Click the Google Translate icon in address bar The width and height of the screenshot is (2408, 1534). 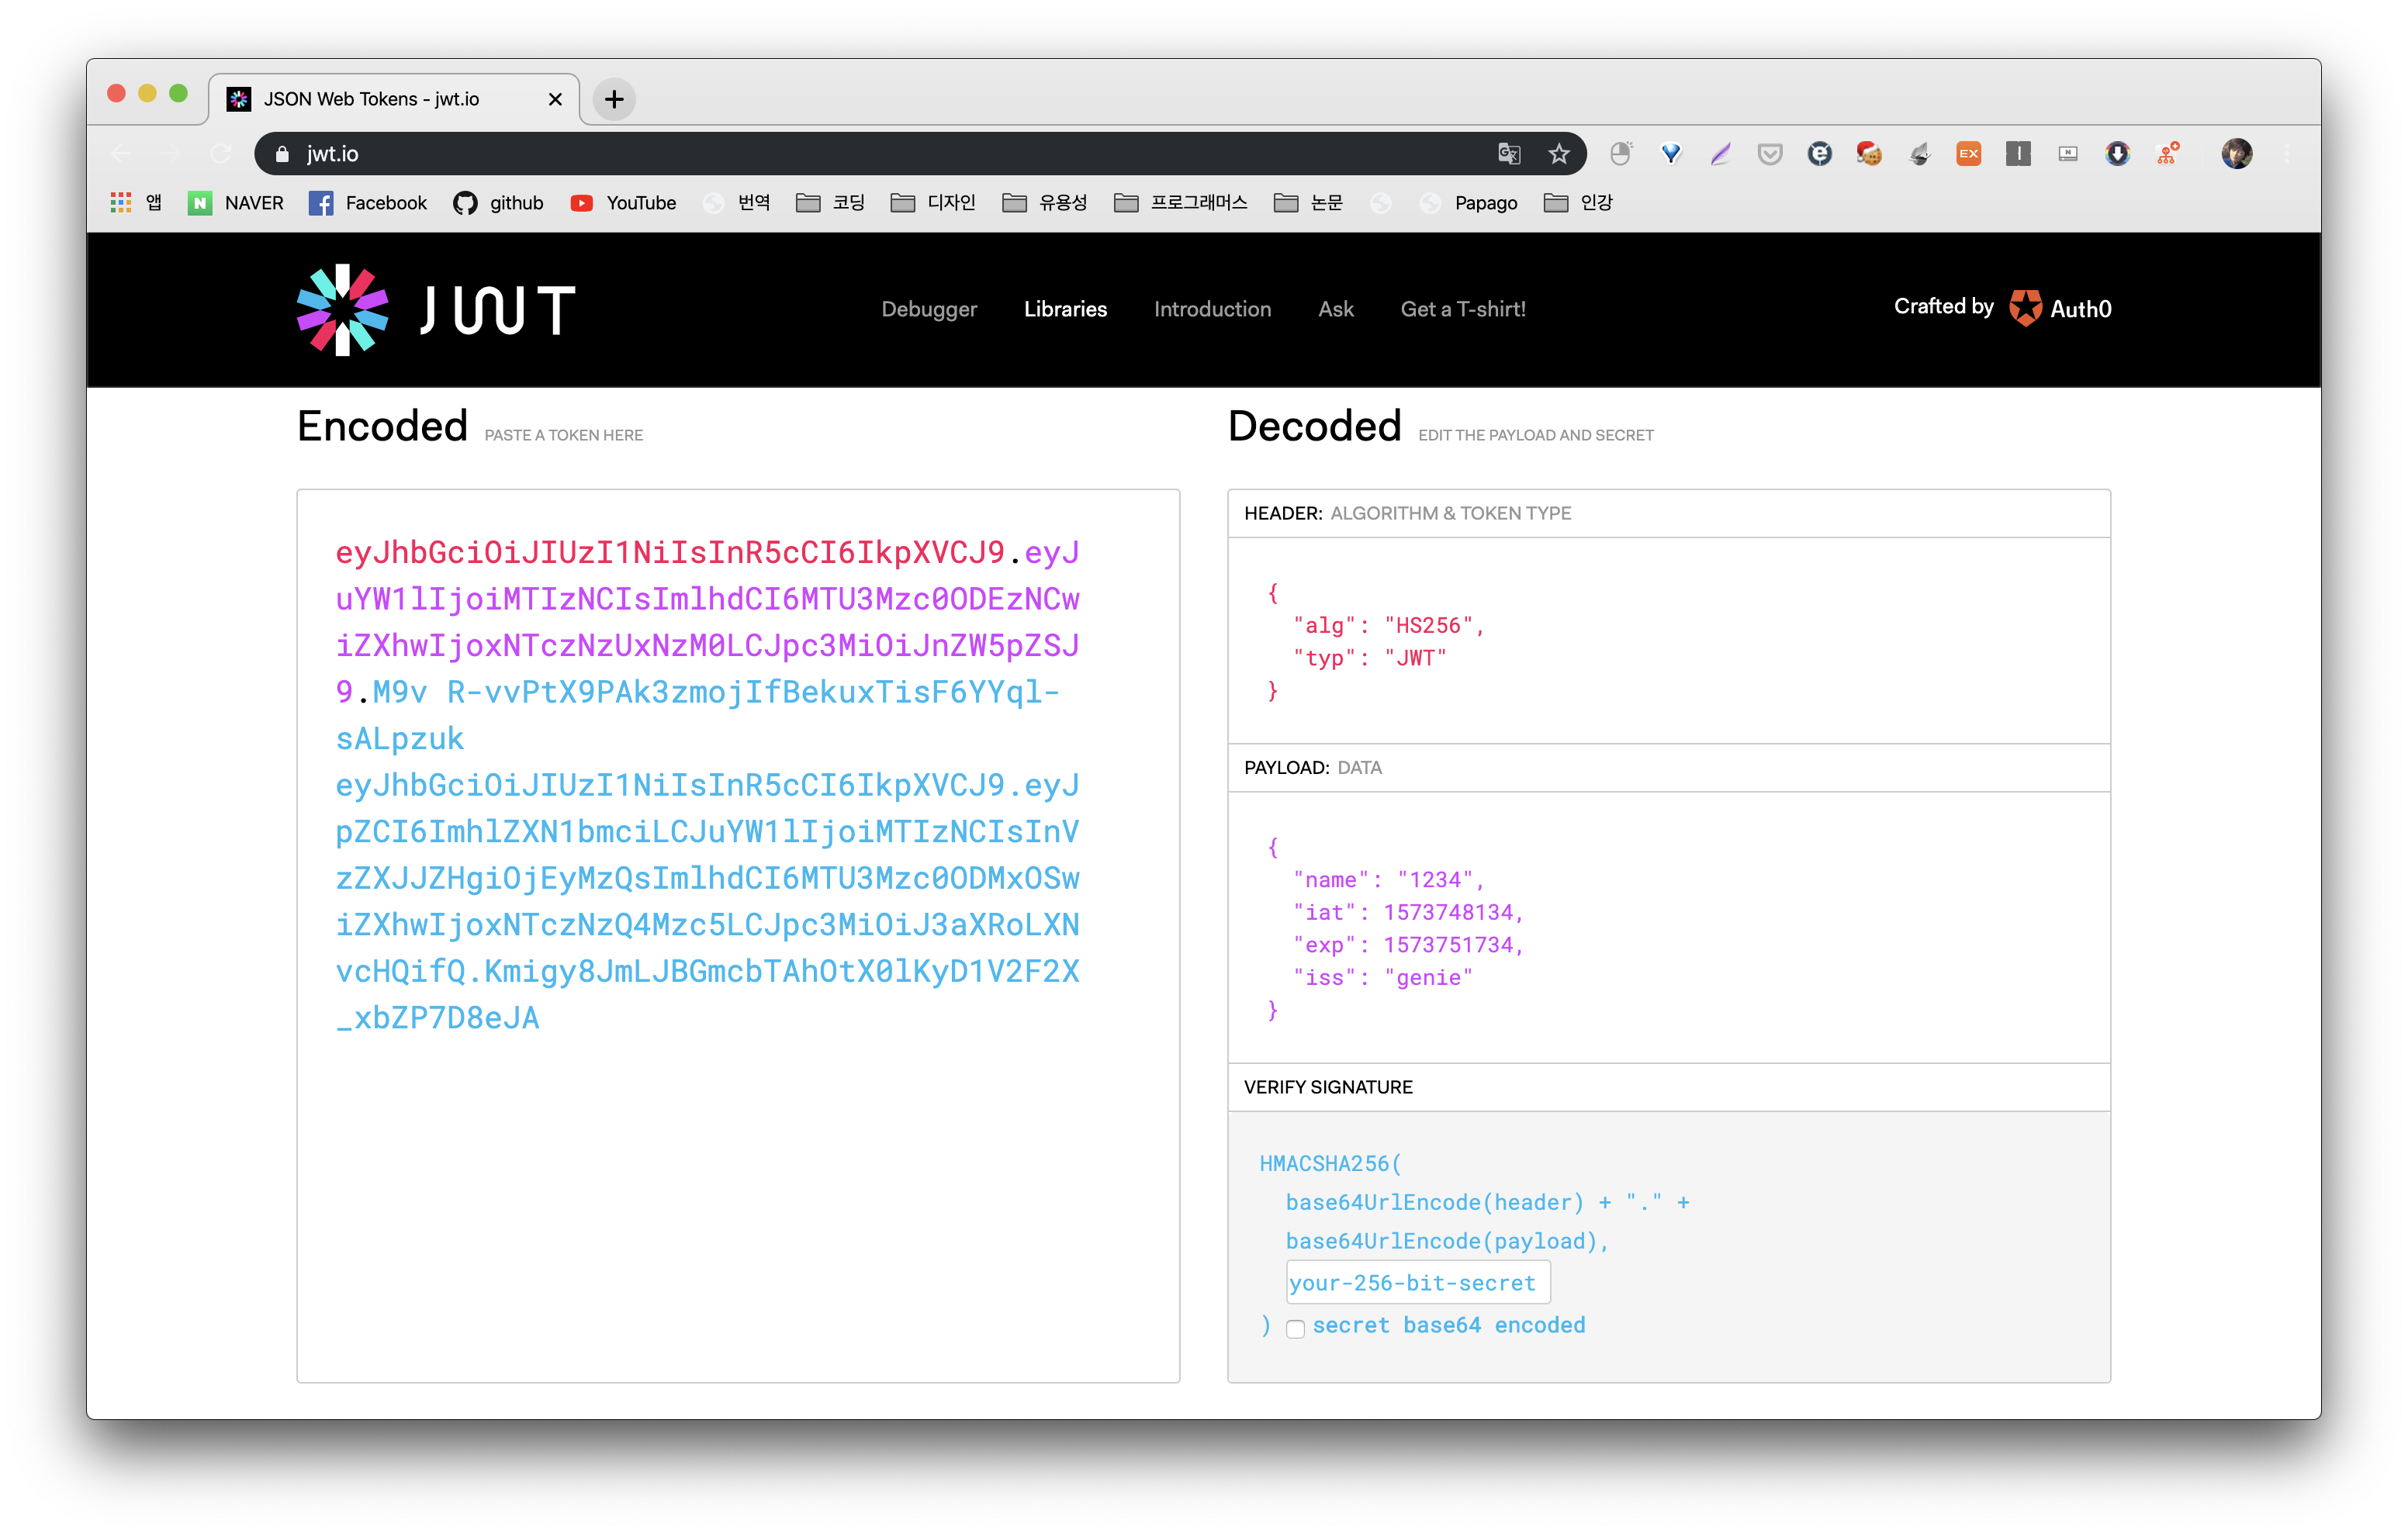1508,153
